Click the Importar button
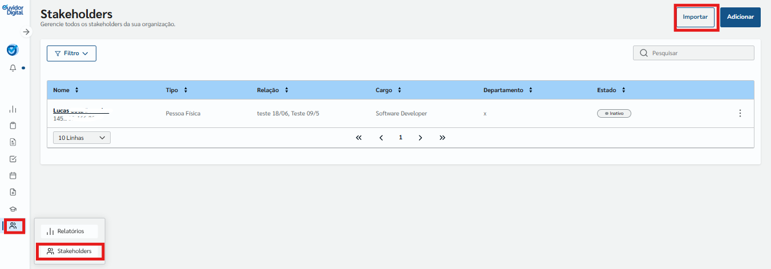This screenshot has height=269, width=771. point(695,17)
